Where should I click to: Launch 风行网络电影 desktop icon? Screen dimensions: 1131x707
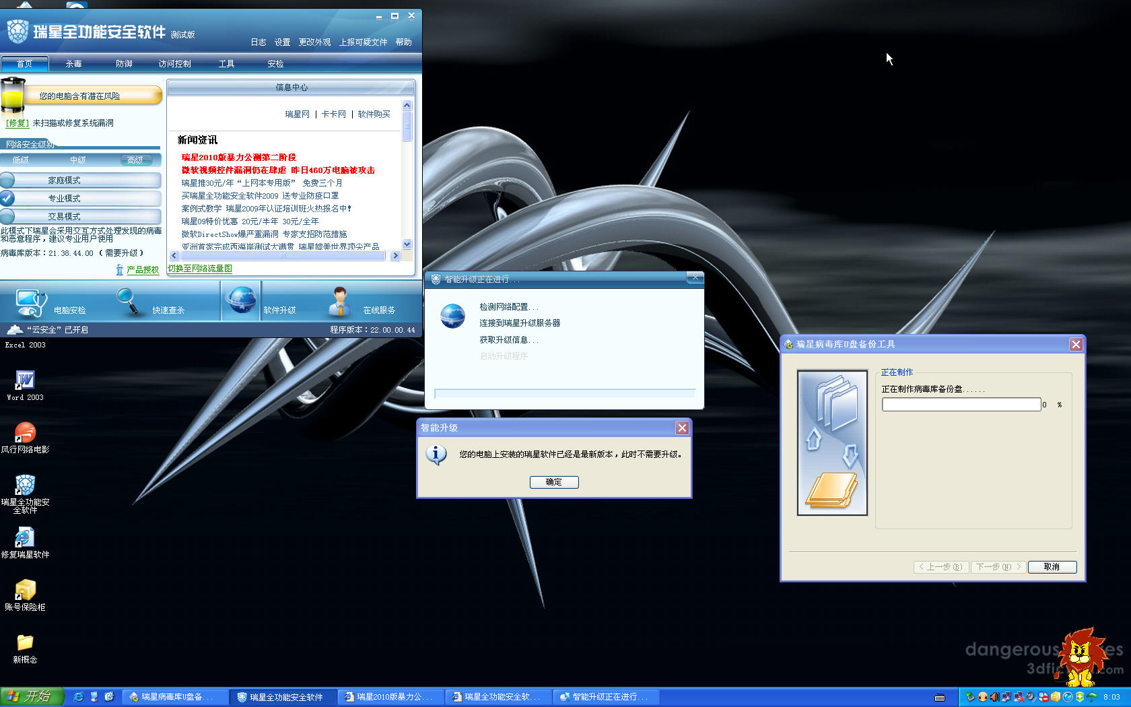coord(25,433)
